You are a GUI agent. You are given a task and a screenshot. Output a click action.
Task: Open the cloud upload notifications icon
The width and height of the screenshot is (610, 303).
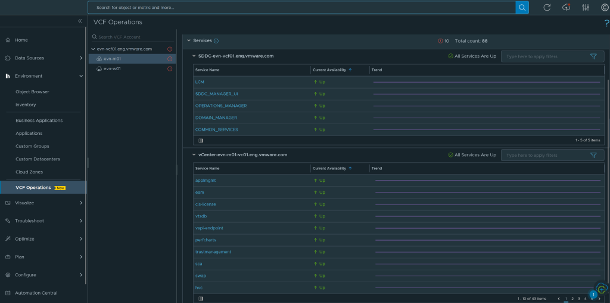(566, 7)
